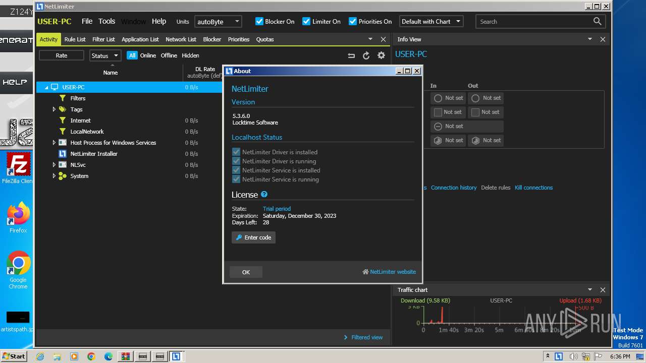Viewport: 646px width, 363px height.
Task: Click the volume speaker icon in the tray
Action: click(573, 356)
